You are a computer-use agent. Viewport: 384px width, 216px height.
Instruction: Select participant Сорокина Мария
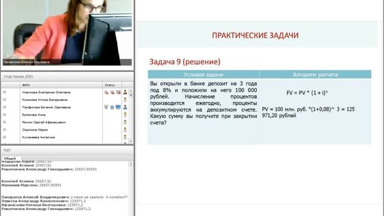point(35,130)
